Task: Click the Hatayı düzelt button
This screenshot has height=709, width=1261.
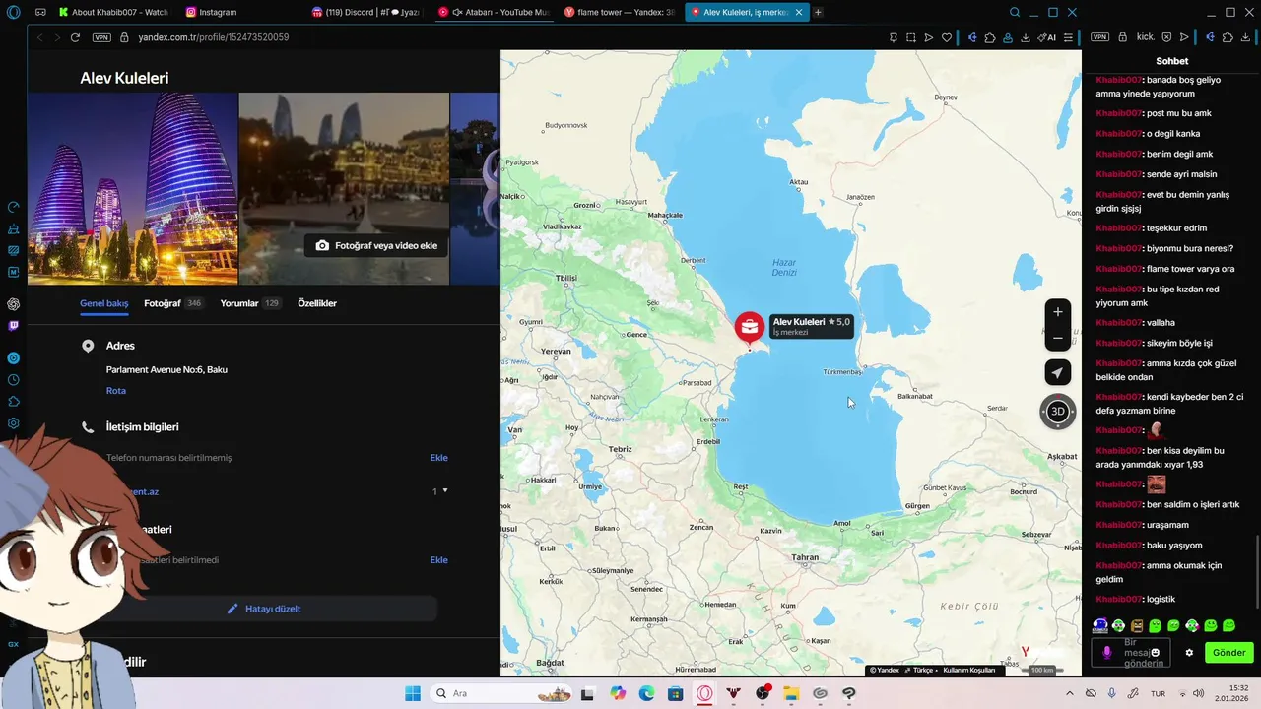Action: pyautogui.click(x=264, y=609)
